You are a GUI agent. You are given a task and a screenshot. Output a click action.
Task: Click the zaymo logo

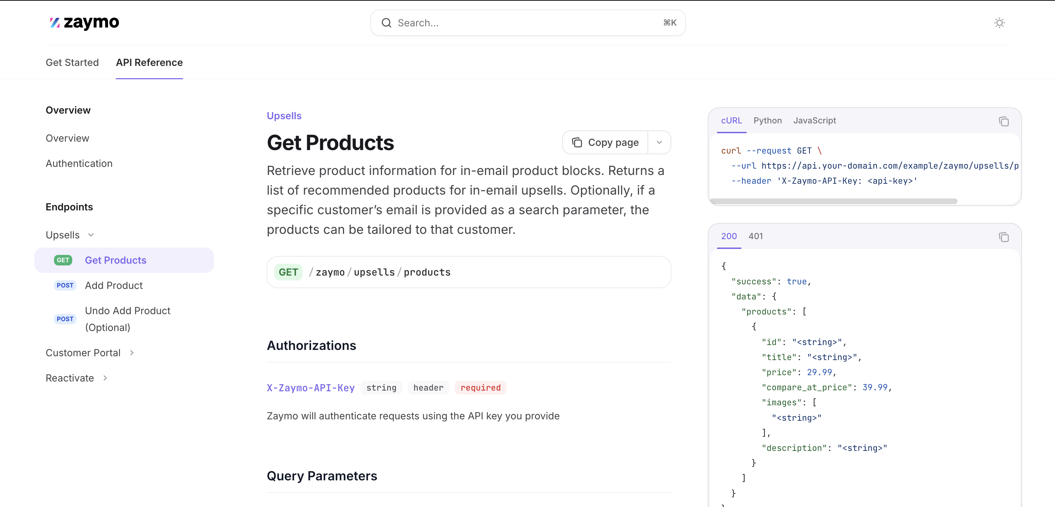85,22
